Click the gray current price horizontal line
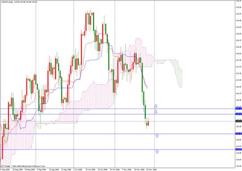Viewport: 242px width, 171px height. tap(117, 121)
